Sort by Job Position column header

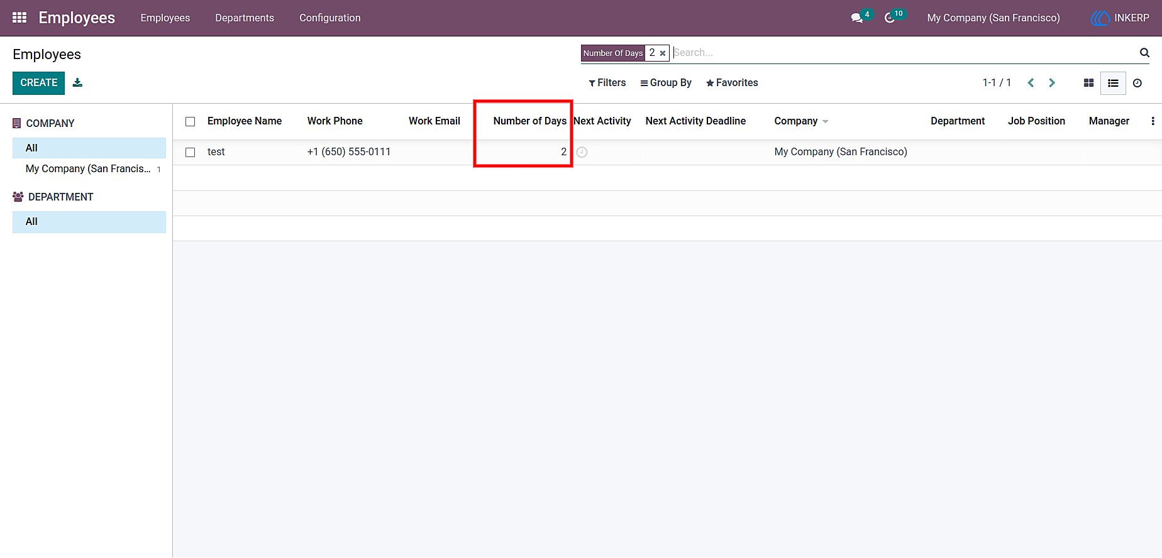point(1036,121)
